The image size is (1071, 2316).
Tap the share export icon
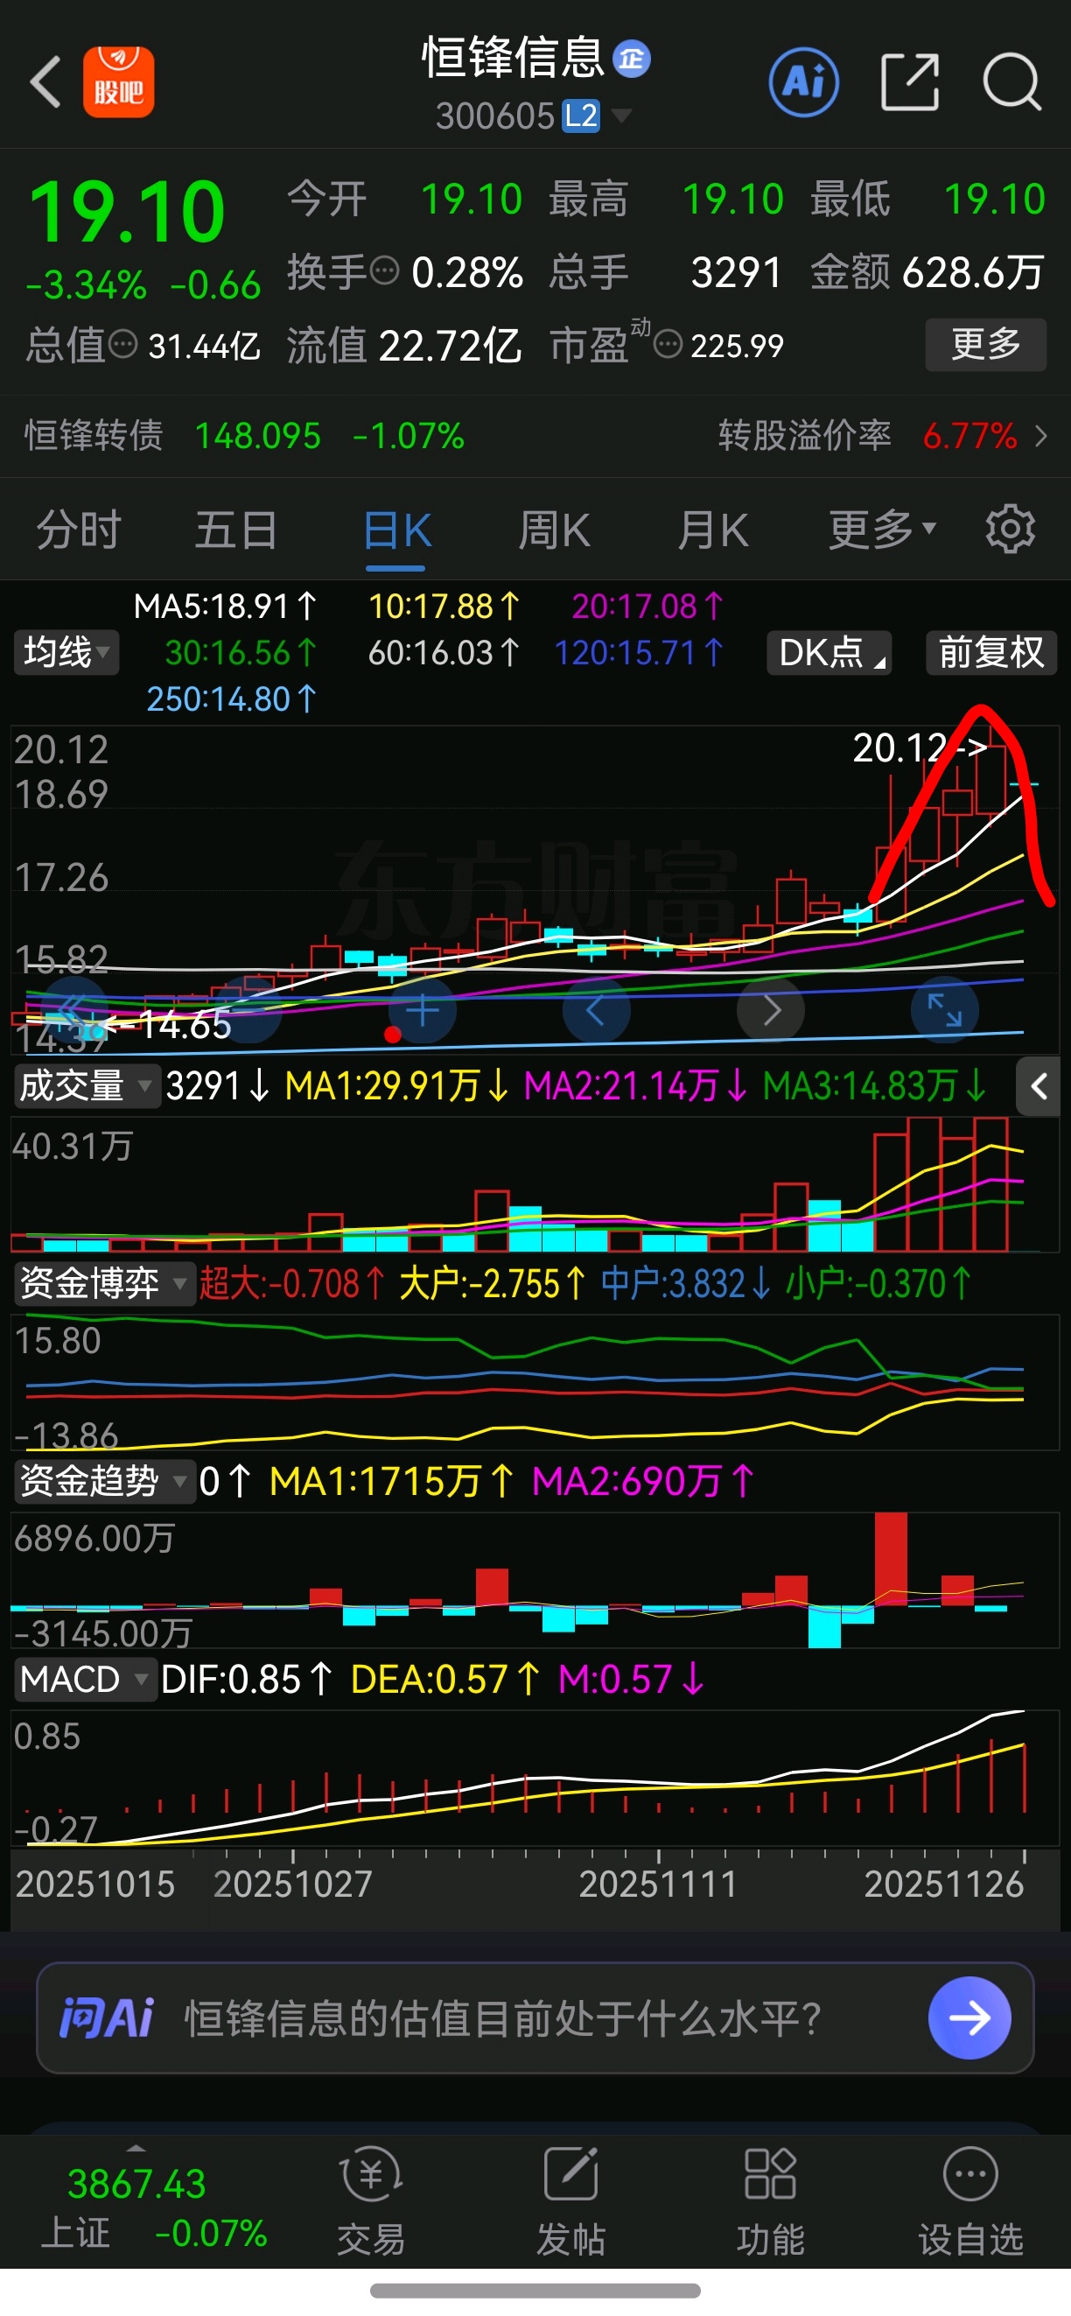pos(910,81)
